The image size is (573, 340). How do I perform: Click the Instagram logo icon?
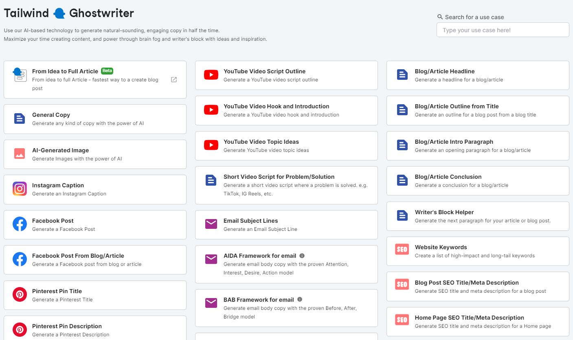coord(20,189)
